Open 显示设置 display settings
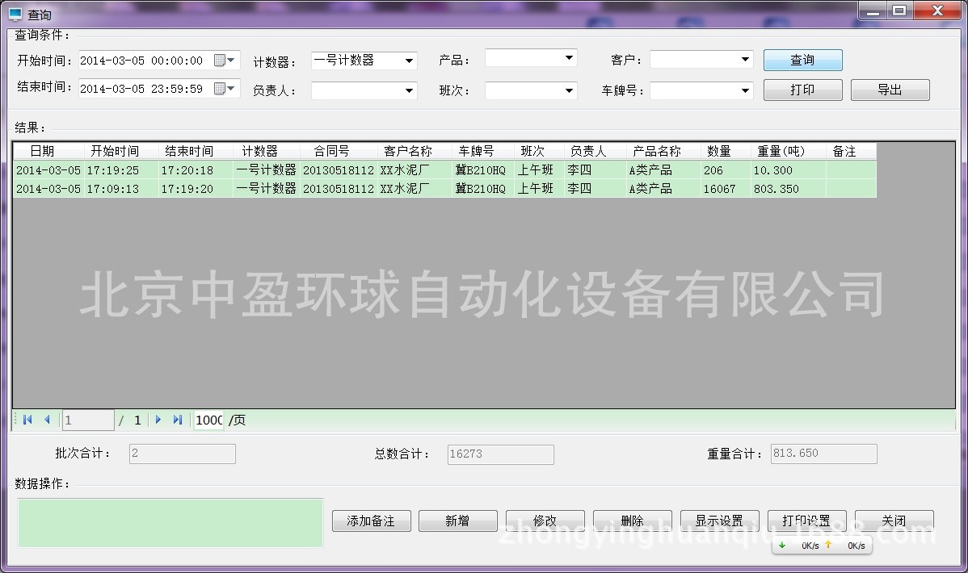 pos(720,521)
